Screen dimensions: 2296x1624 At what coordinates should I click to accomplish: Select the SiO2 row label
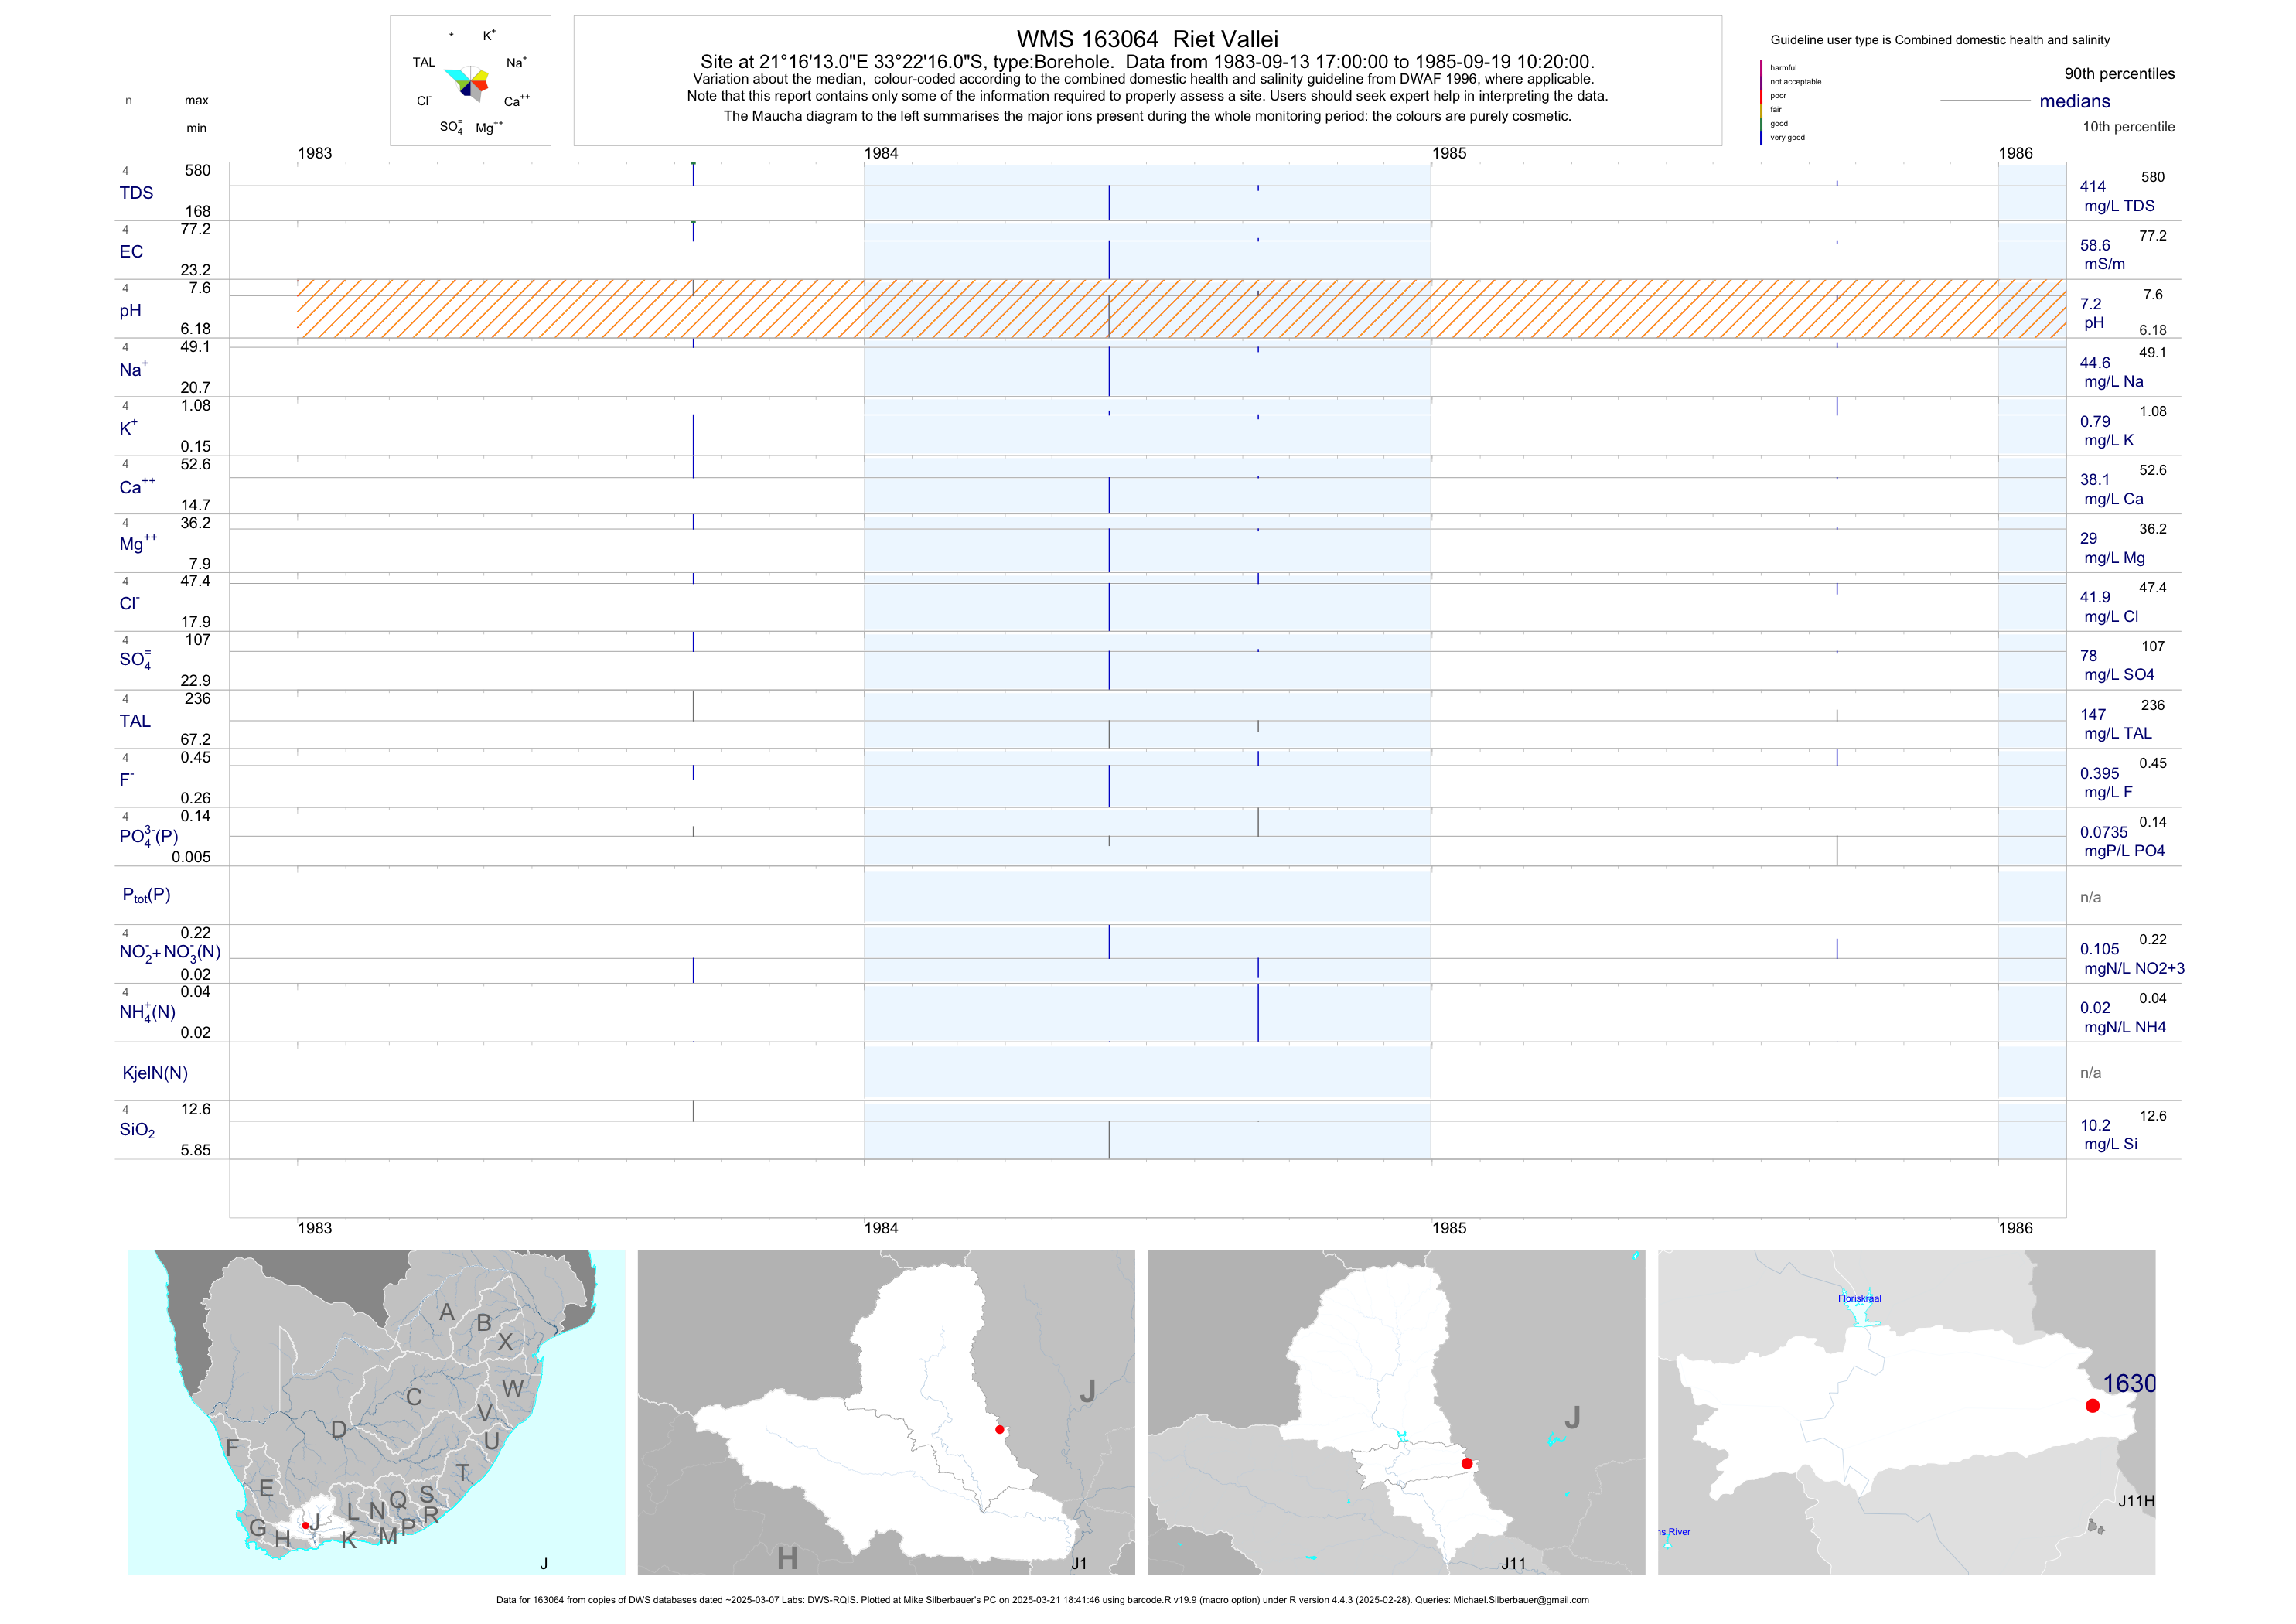tap(137, 1130)
